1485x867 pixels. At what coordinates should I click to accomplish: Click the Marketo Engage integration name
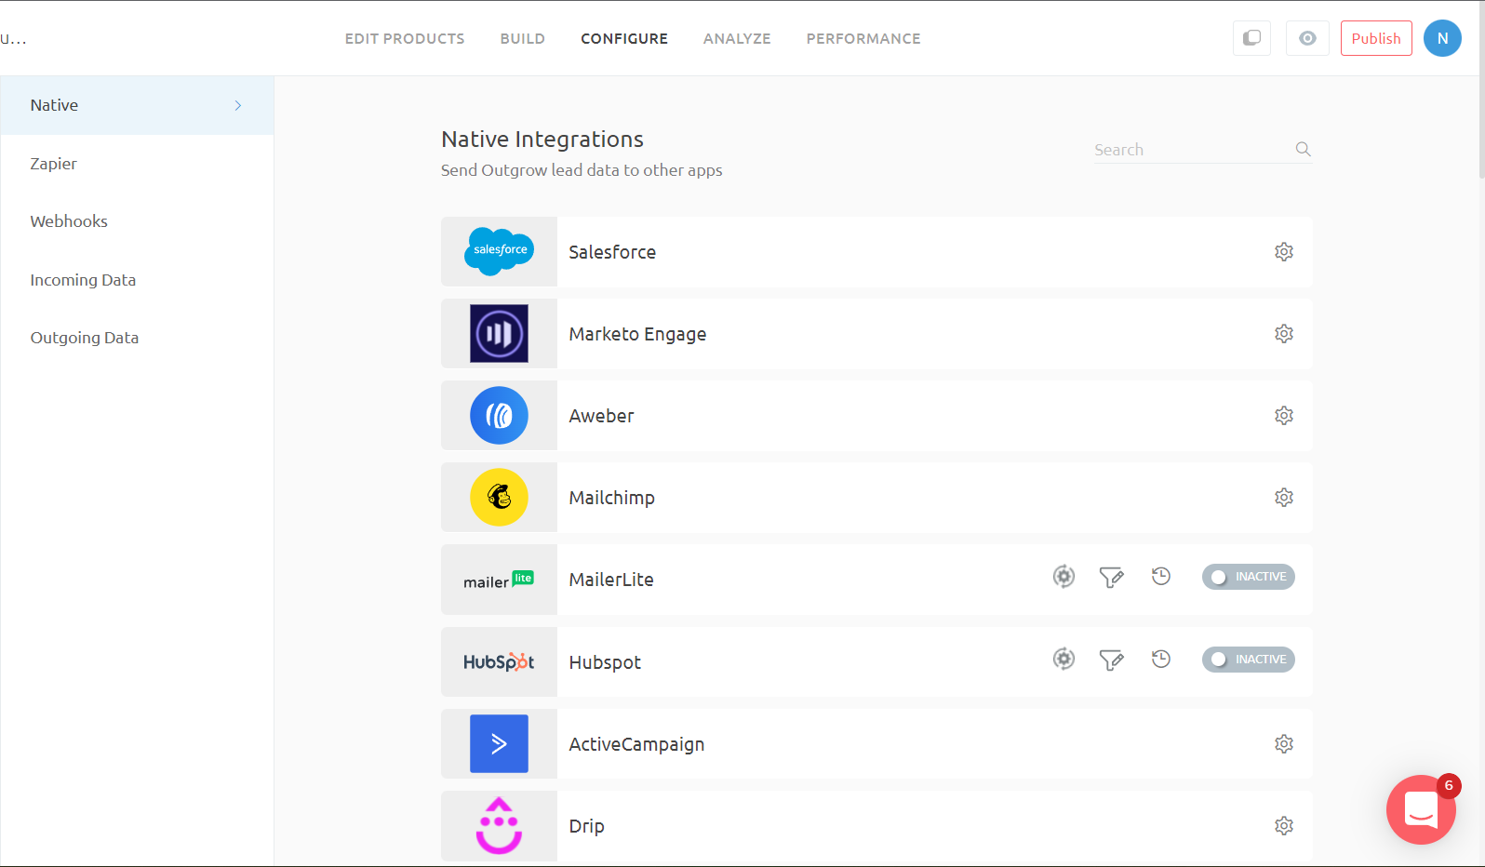(x=637, y=335)
